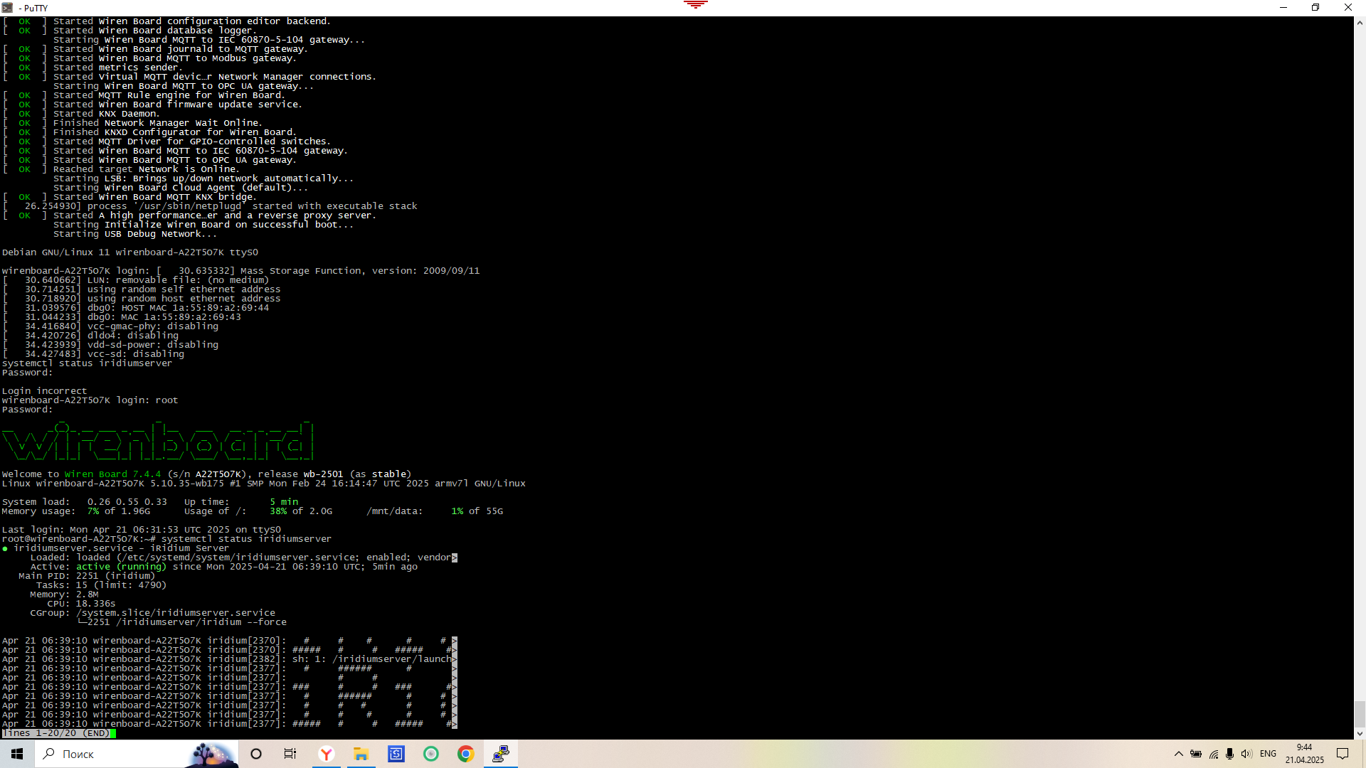Image resolution: width=1366 pixels, height=768 pixels.
Task: Click the scrollbar thumb at bottom
Action: 1360,713
